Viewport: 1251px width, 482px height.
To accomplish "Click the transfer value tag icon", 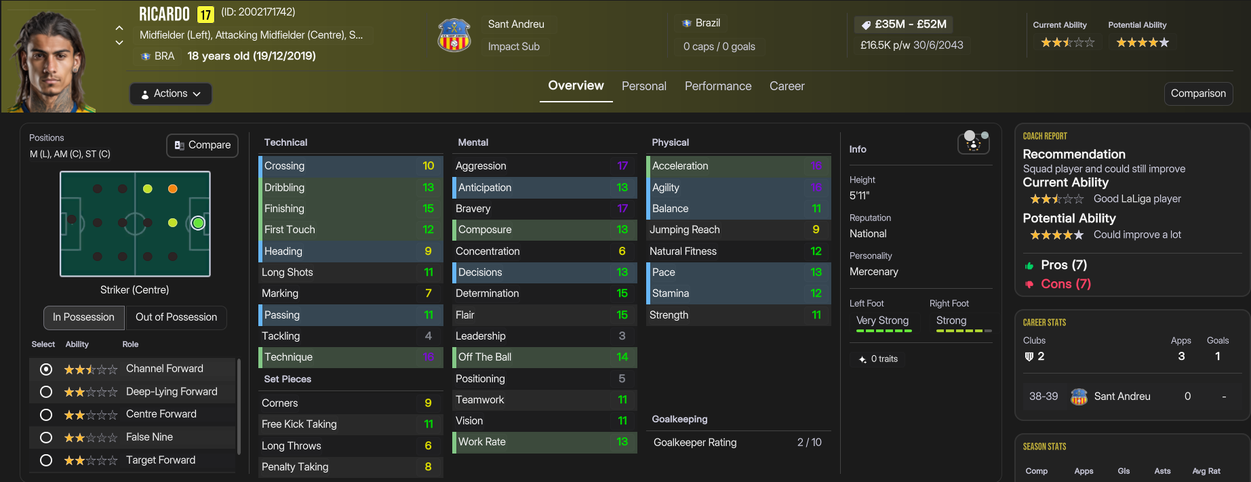I will point(866,24).
